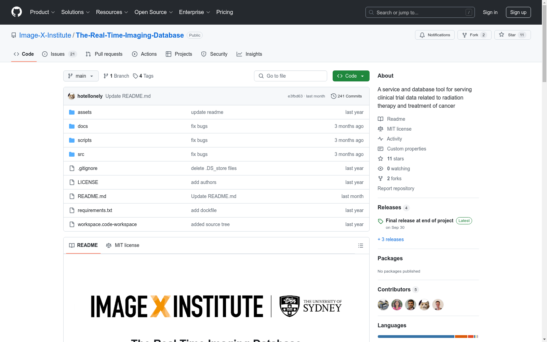Image resolution: width=547 pixels, height=342 pixels.
Task: Click the Sign up button
Action: (518, 12)
